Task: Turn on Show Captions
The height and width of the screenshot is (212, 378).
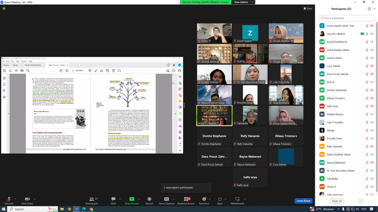Action: pos(167,200)
